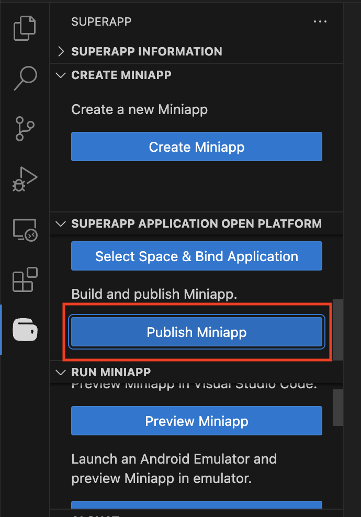This screenshot has width=361, height=517.
Task: Collapse the SUPERAPP APPLICATION OPEN PLATFORM section
Action: (197, 223)
